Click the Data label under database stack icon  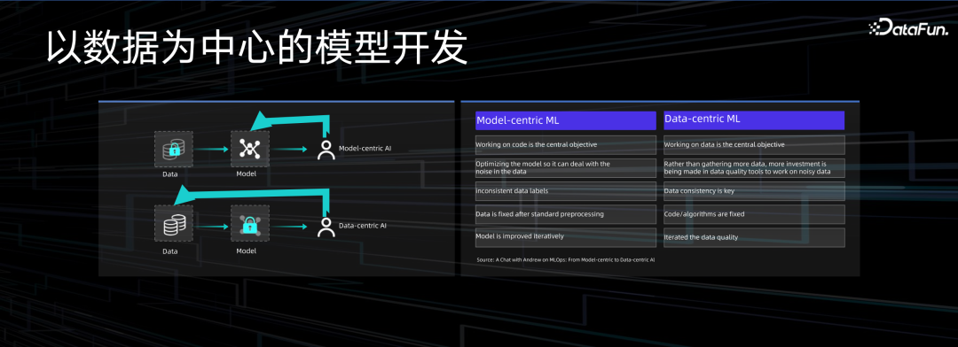(170, 251)
